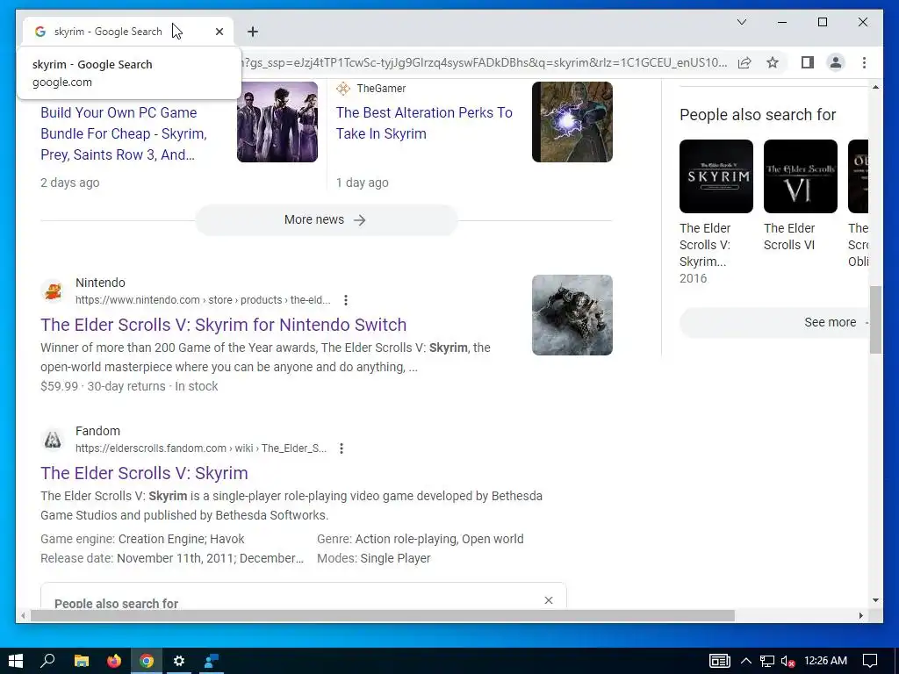Click TheGamer source icon
Image resolution: width=899 pixels, height=674 pixels.
click(343, 89)
